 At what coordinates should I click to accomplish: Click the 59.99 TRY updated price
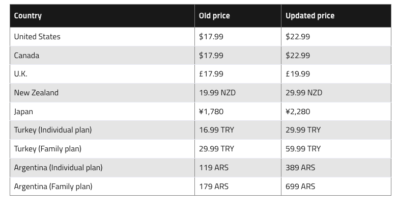click(x=336, y=149)
